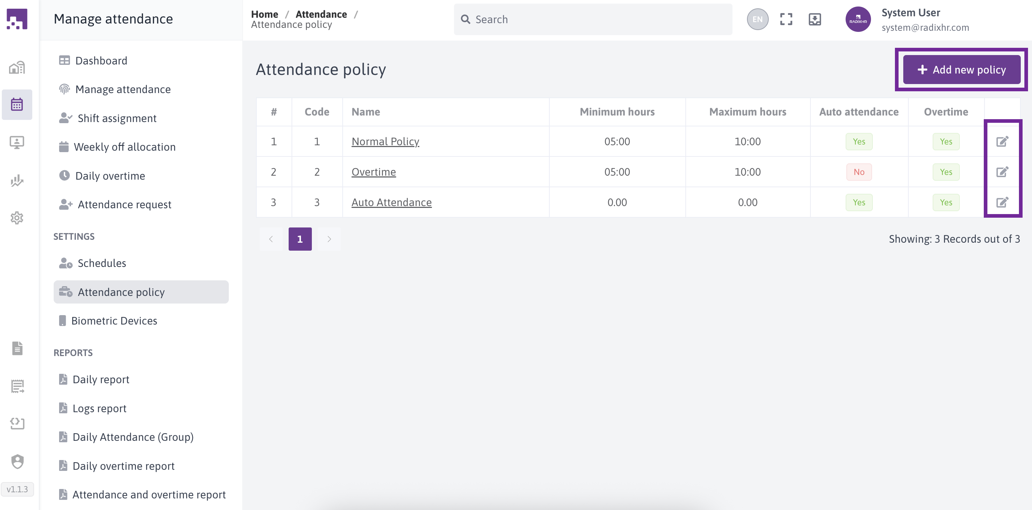The height and width of the screenshot is (510, 1032).
Task: Open the EN language selector
Action: 757,19
